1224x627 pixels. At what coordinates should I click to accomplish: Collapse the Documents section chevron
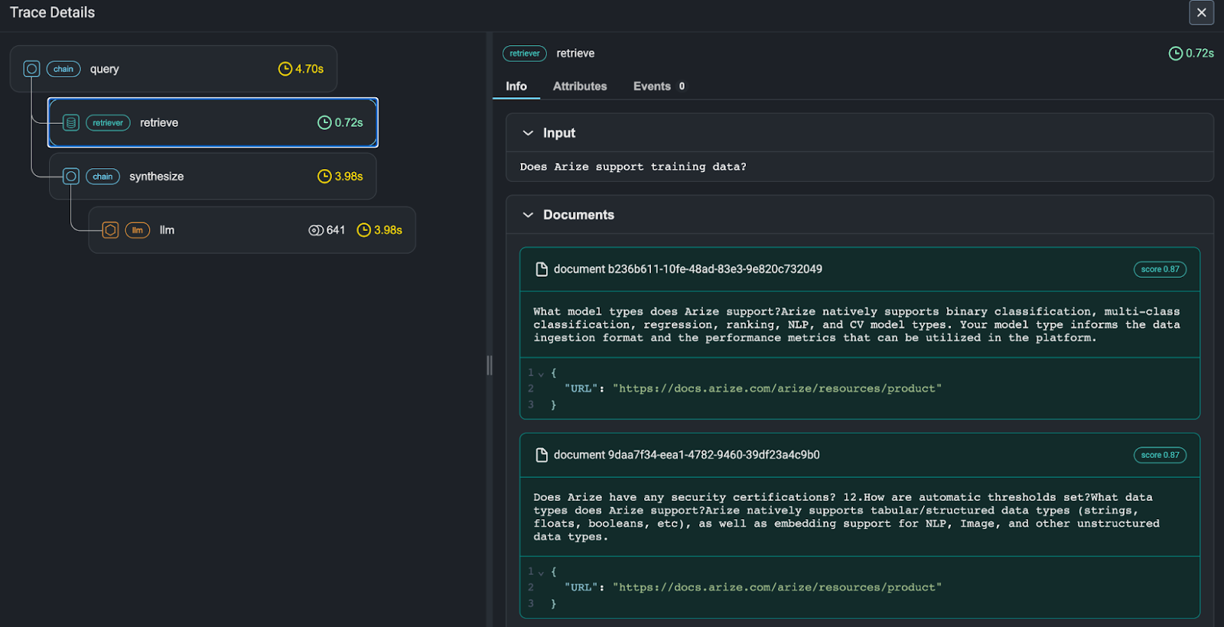pos(528,215)
